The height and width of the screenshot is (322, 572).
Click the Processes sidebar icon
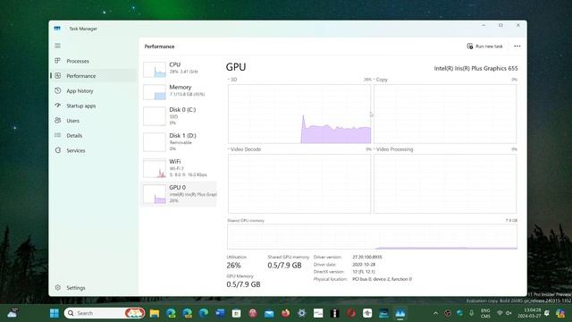tap(57, 61)
